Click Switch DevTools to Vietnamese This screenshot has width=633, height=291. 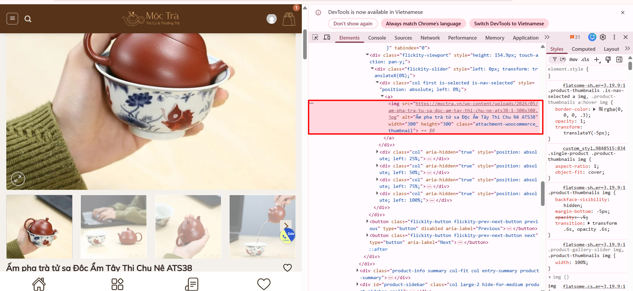click(509, 24)
